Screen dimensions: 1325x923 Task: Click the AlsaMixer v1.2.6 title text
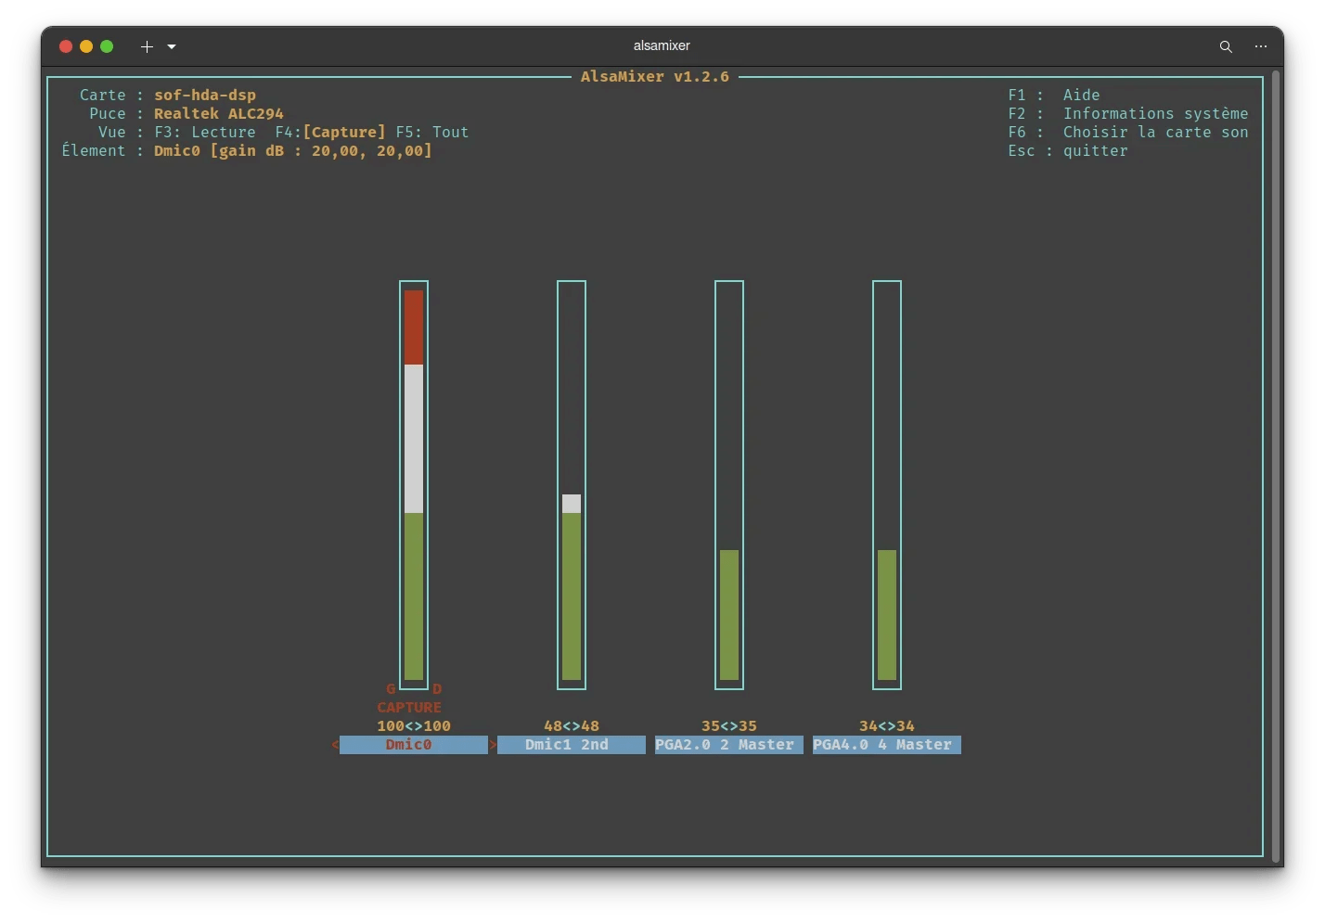pos(655,77)
